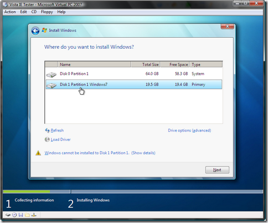Close the Install Windows dialog
The height and width of the screenshot is (223, 268).
coord(228,27)
